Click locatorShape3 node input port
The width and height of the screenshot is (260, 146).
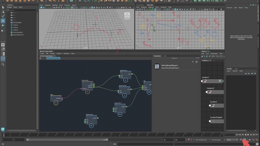[x=210, y=121]
